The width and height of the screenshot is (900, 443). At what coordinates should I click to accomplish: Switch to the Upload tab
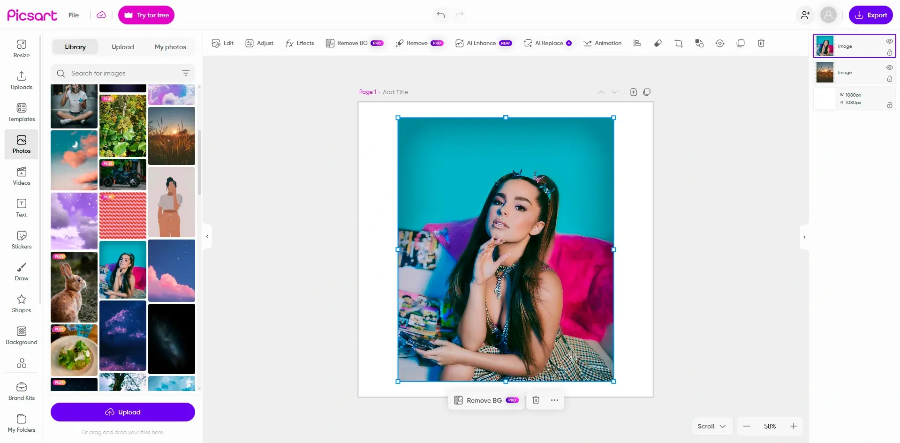coord(123,47)
